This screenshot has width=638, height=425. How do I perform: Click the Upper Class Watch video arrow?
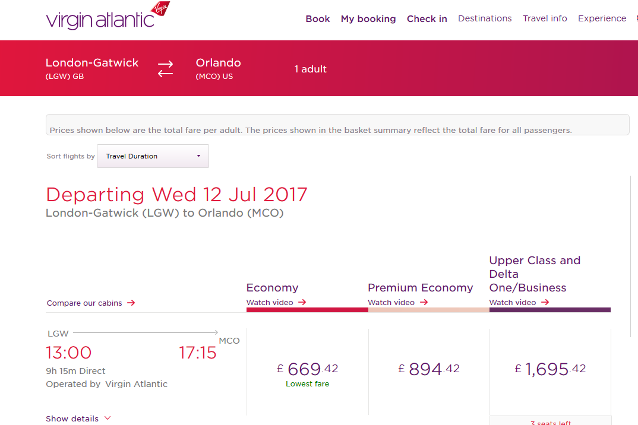coord(545,302)
